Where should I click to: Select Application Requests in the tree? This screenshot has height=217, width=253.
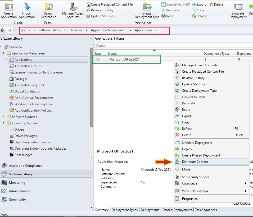27,85
